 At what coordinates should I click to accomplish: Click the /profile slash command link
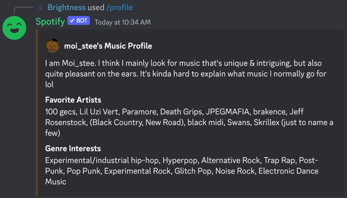pyautogui.click(x=119, y=7)
